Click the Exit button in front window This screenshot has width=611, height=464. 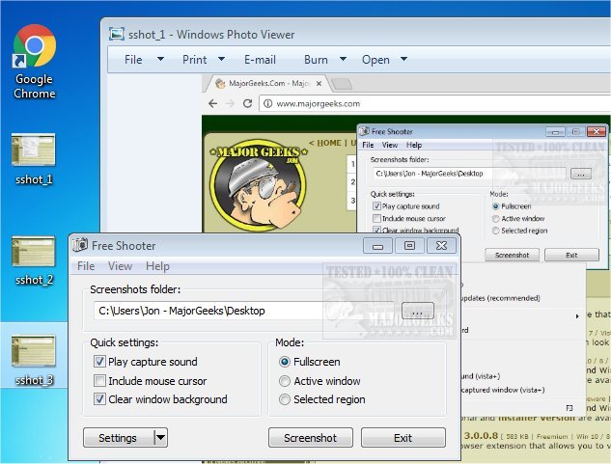click(403, 438)
